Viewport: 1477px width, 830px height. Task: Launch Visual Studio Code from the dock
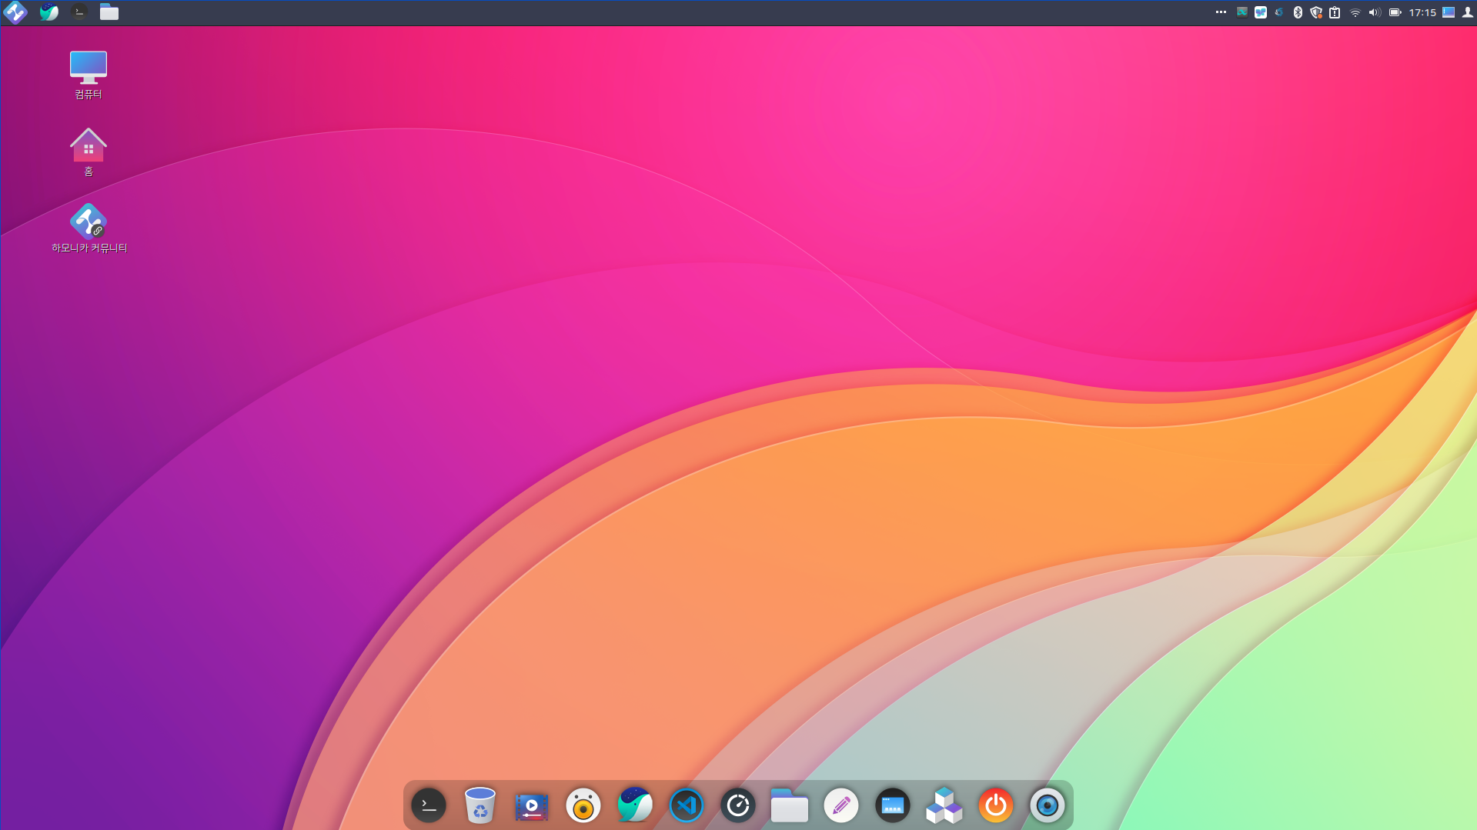point(687,805)
